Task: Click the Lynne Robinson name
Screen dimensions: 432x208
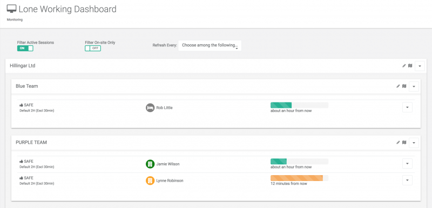Action: pos(170,181)
